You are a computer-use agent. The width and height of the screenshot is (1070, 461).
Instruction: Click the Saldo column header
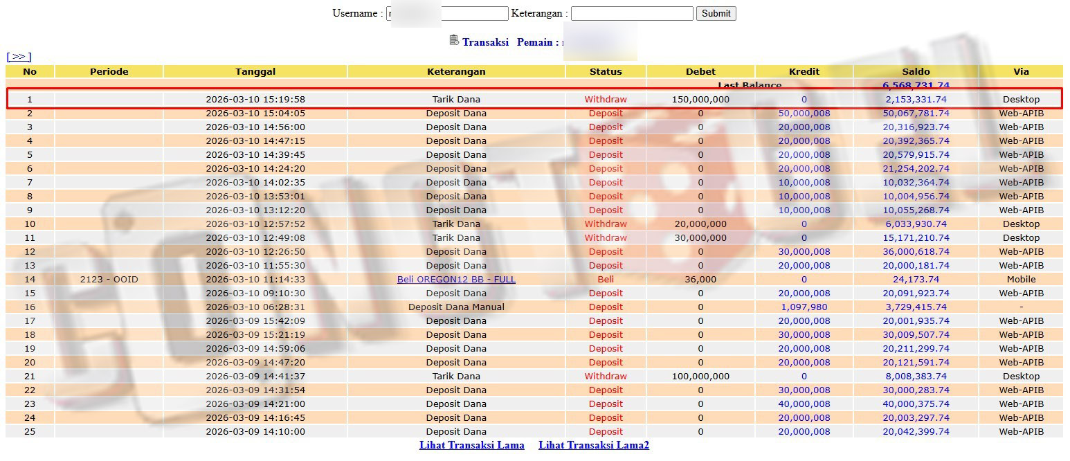(x=916, y=71)
